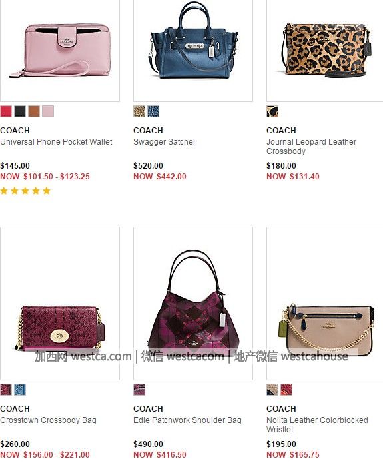Screen dimensions: 383x465
Task: Open the Universal Phone Pocket Wallet link
Action: click(x=57, y=142)
